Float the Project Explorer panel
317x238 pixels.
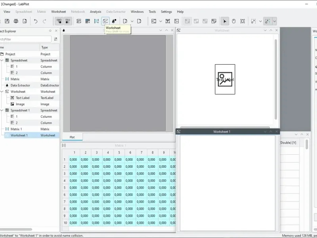tap(50, 31)
